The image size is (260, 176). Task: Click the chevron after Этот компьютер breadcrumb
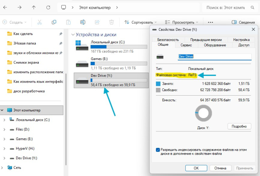[x=117, y=7]
